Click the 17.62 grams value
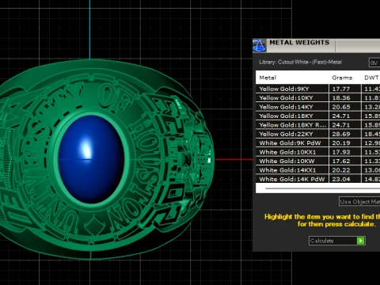This screenshot has height=285, width=380. (x=341, y=161)
